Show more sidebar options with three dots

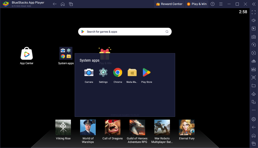click(254, 110)
